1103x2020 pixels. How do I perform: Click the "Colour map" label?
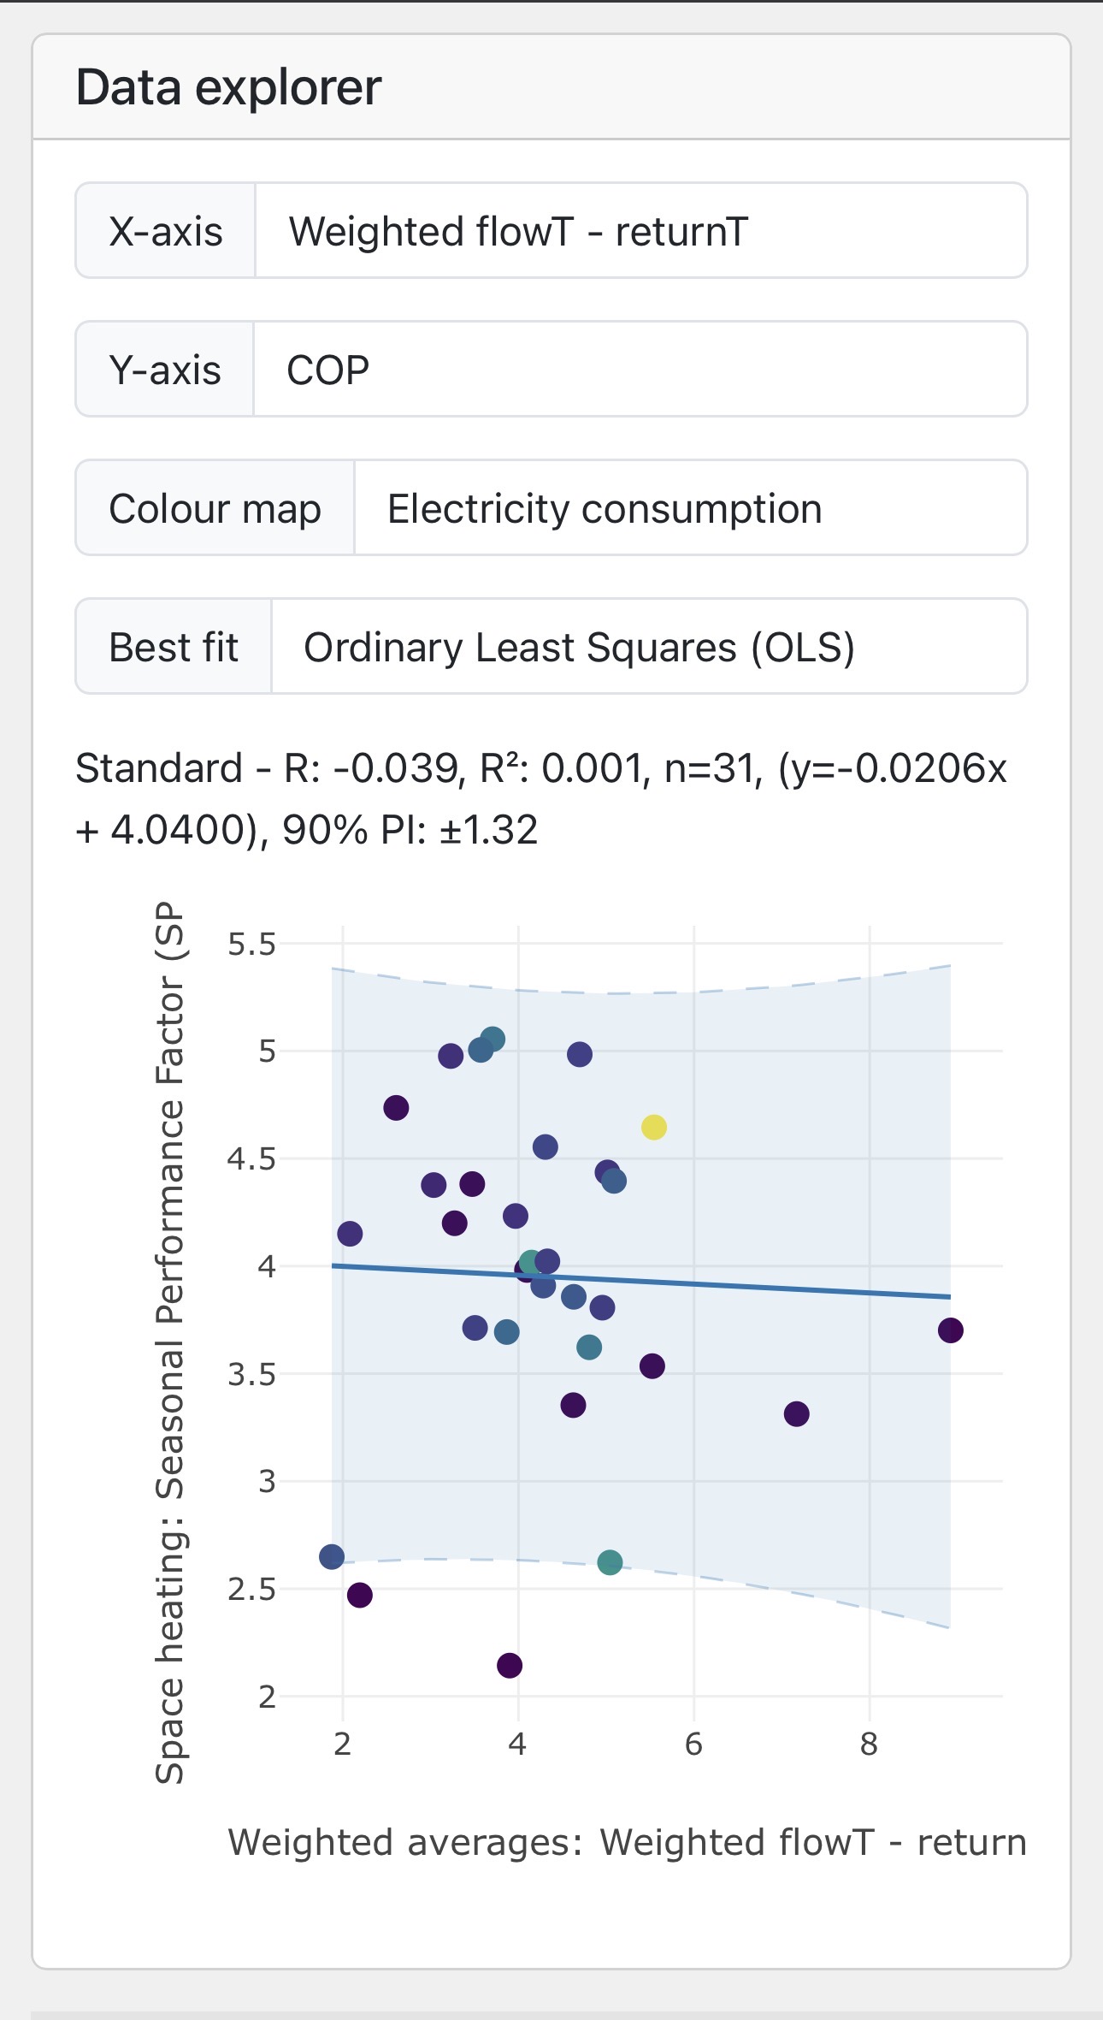(215, 508)
